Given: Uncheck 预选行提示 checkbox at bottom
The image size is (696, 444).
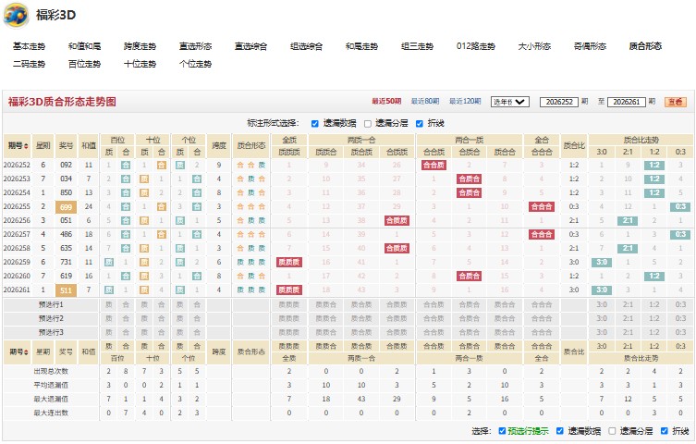Looking at the screenshot, I should click(502, 431).
